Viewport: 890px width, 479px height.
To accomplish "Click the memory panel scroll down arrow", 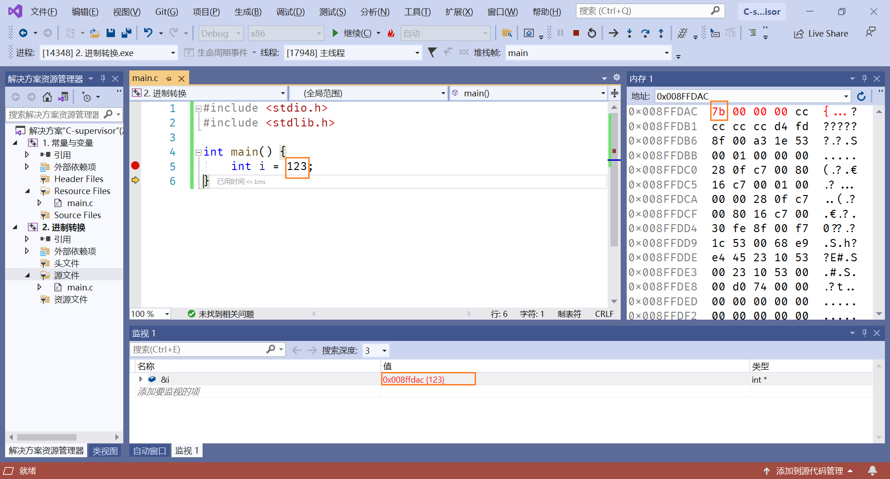I will 879,315.
